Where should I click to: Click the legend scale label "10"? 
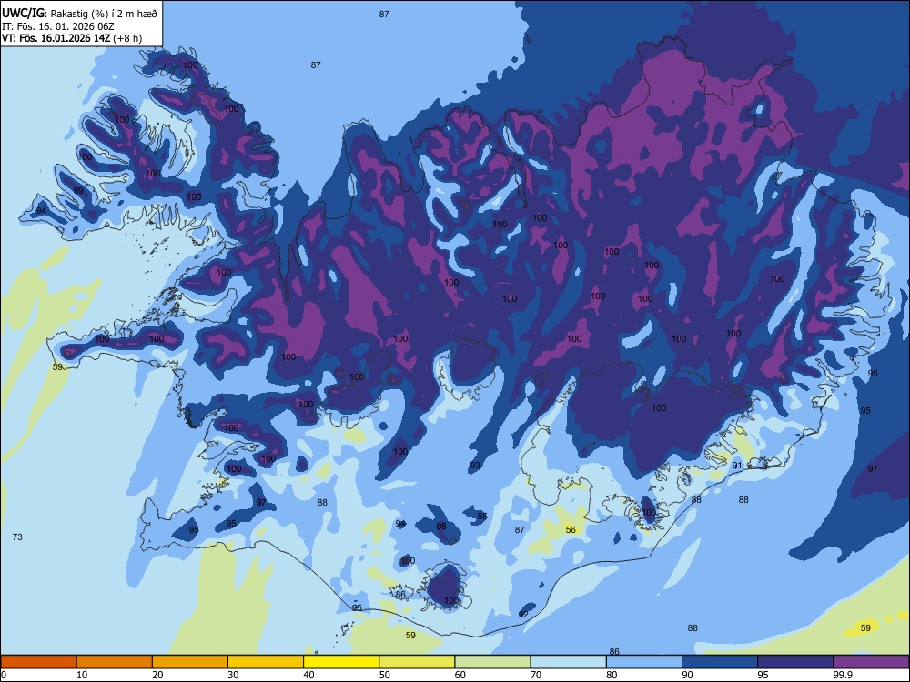[82, 675]
